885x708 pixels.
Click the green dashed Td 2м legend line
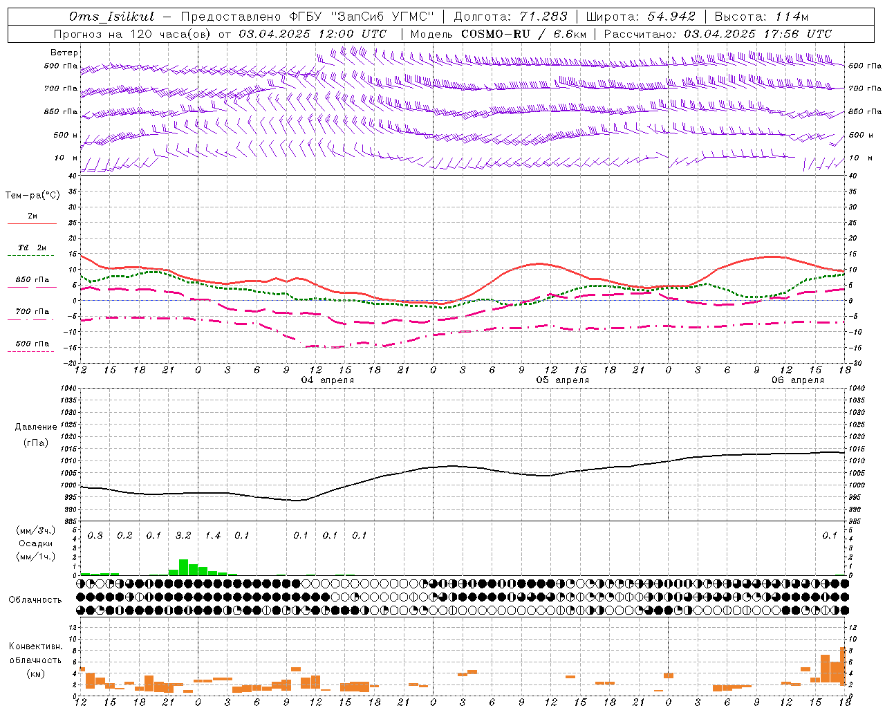(32, 256)
